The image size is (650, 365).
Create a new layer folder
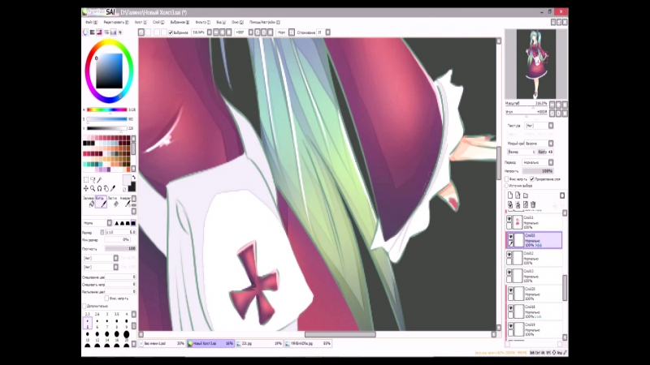pos(526,195)
